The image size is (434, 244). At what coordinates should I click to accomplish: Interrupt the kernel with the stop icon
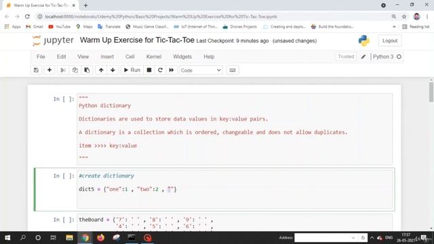(x=149, y=70)
